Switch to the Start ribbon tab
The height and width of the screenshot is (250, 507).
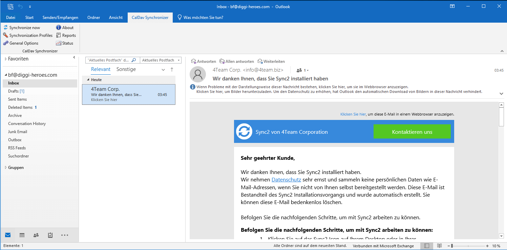click(x=29, y=18)
